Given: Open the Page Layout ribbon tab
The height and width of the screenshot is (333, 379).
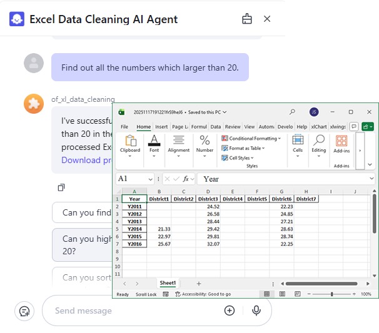Looking at the screenshot, I should click(x=180, y=127).
